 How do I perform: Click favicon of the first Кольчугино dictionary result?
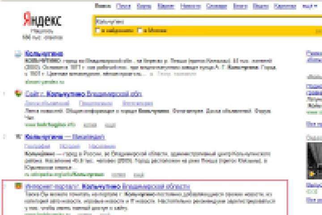18,54
